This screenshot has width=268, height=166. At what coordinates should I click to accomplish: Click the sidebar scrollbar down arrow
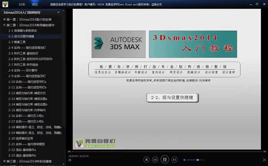(64, 164)
